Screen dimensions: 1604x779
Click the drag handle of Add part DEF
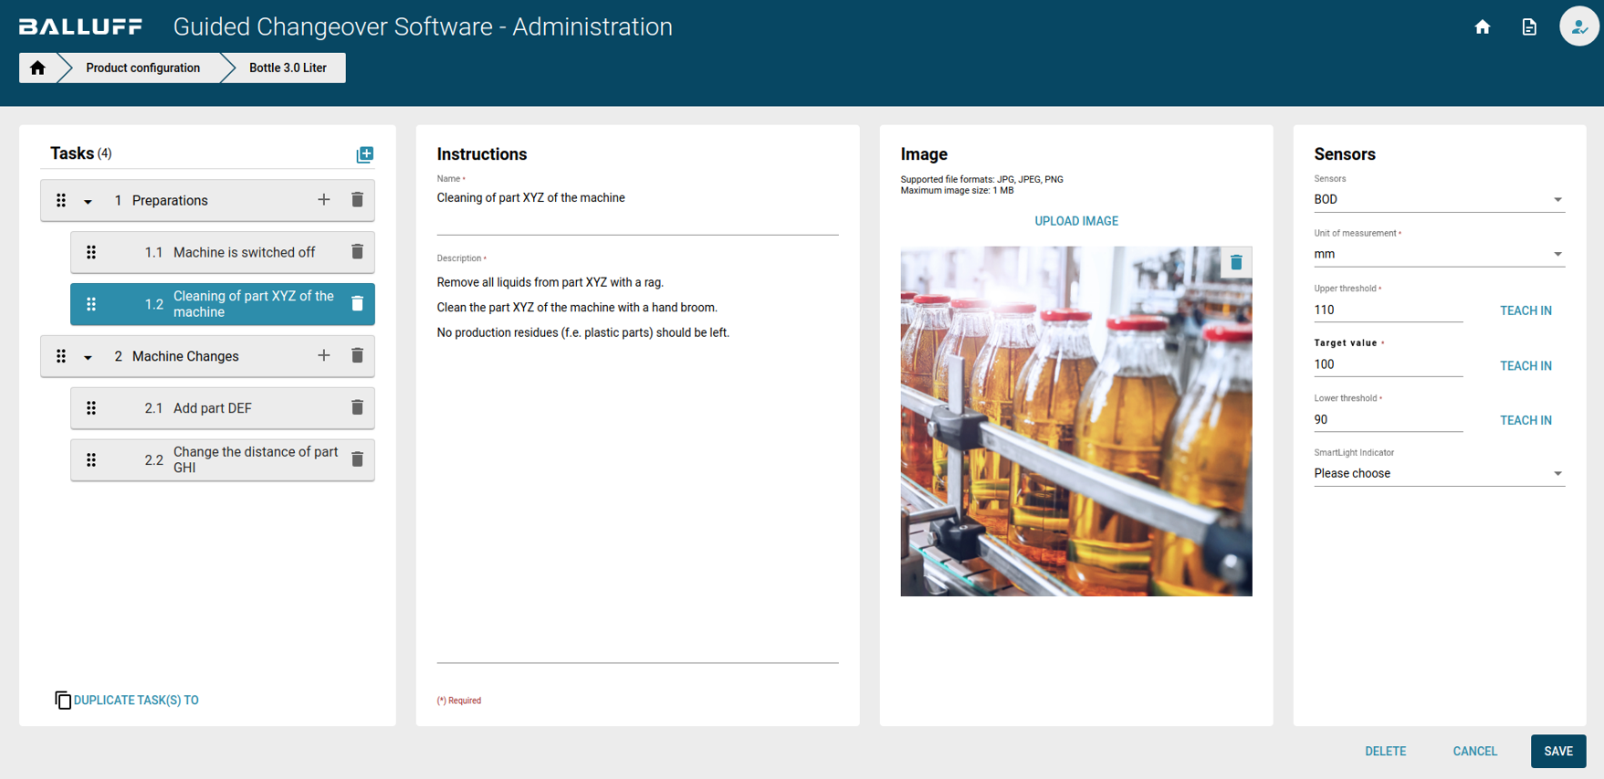click(91, 408)
